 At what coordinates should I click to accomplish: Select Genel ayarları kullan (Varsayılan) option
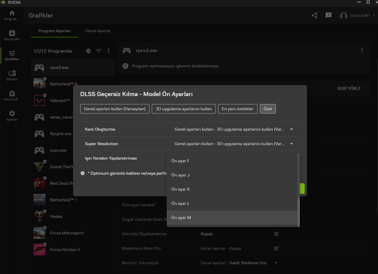click(x=115, y=109)
